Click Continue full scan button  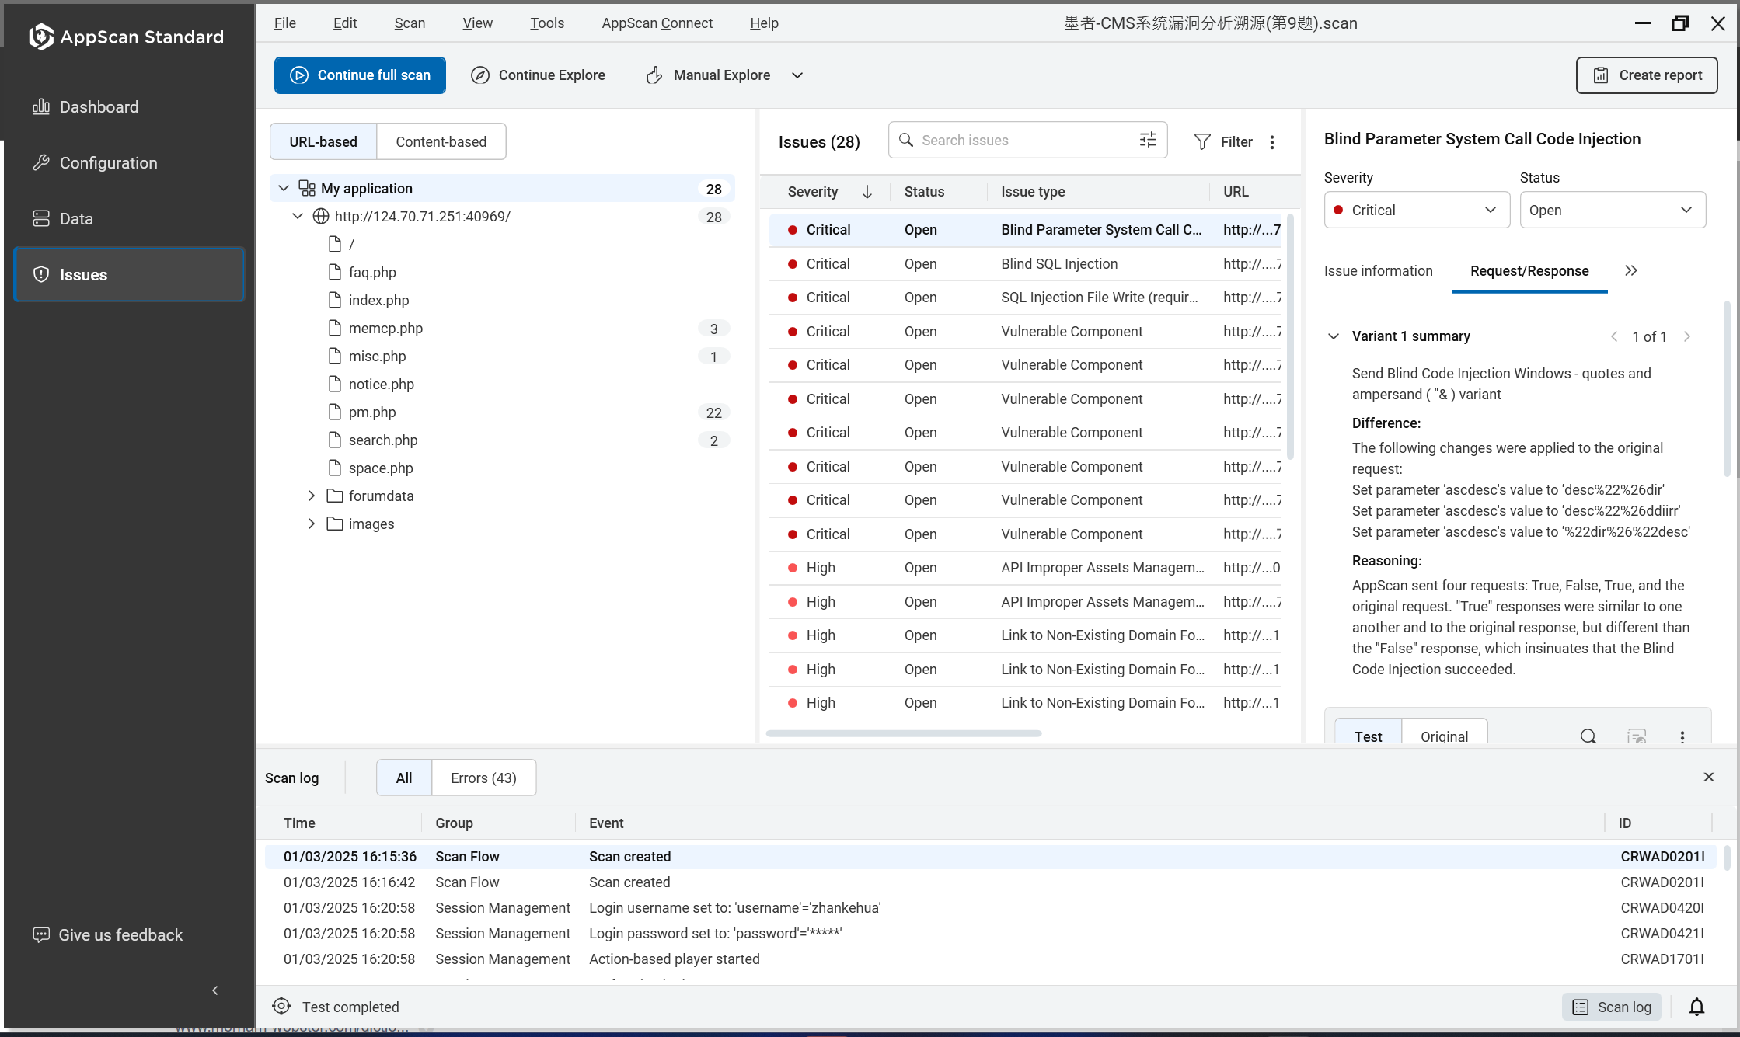point(360,75)
